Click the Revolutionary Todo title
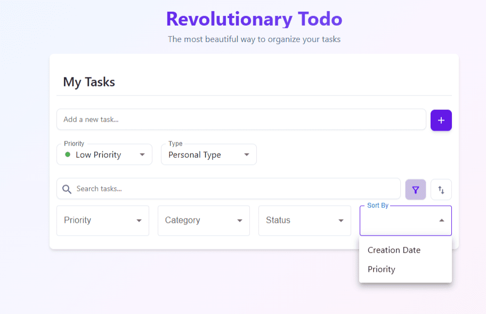Image resolution: width=486 pixels, height=314 pixels. 254,19
